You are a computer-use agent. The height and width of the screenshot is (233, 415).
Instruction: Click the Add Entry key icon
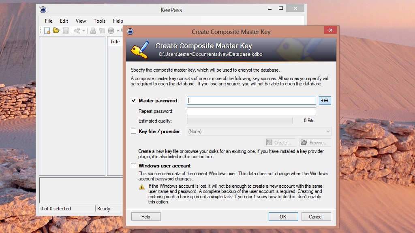click(x=77, y=31)
